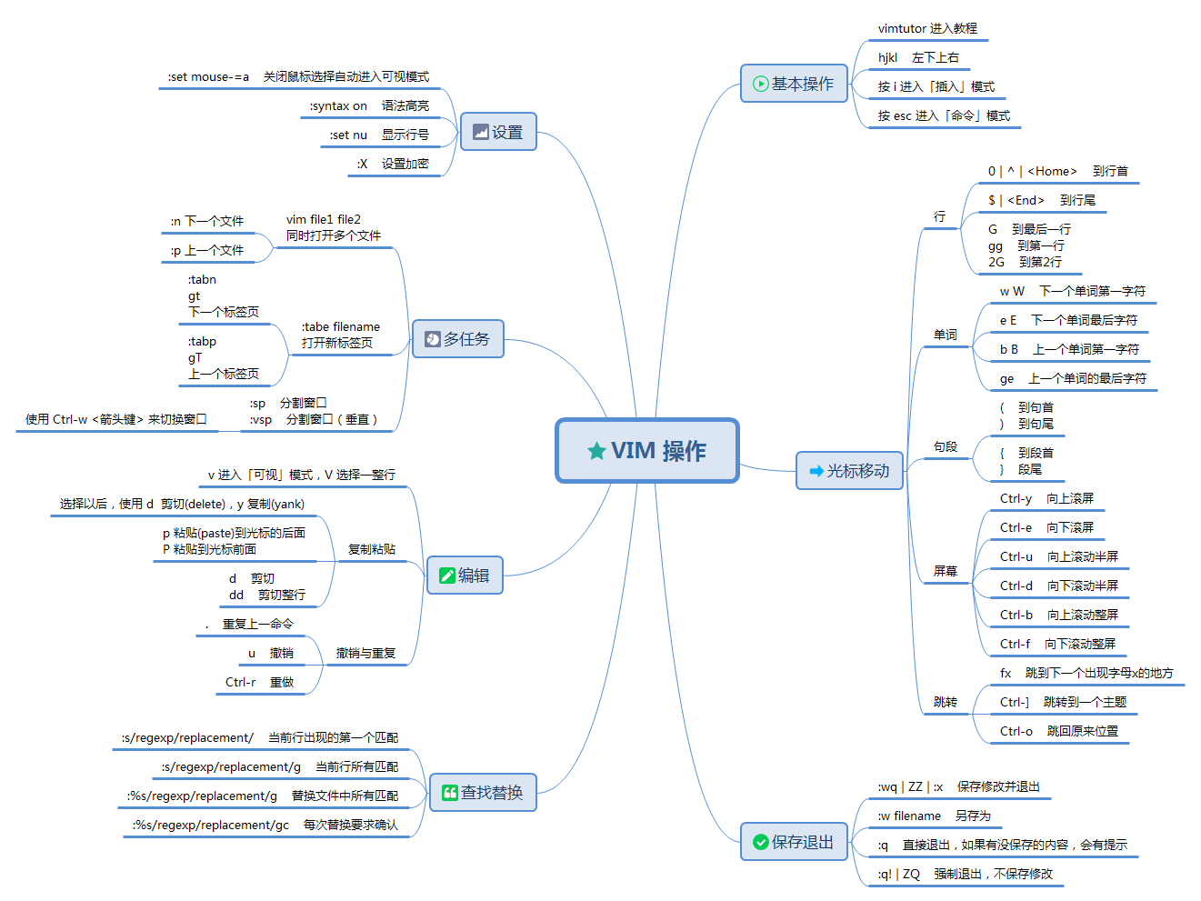Click the 跳转 subtopic
This screenshot has width=1201, height=901.
click(x=946, y=702)
